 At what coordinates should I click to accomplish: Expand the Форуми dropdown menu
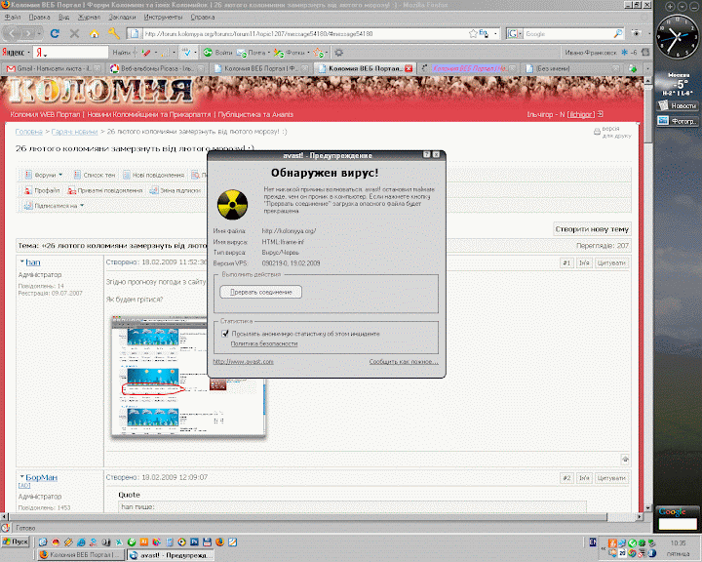(44, 175)
